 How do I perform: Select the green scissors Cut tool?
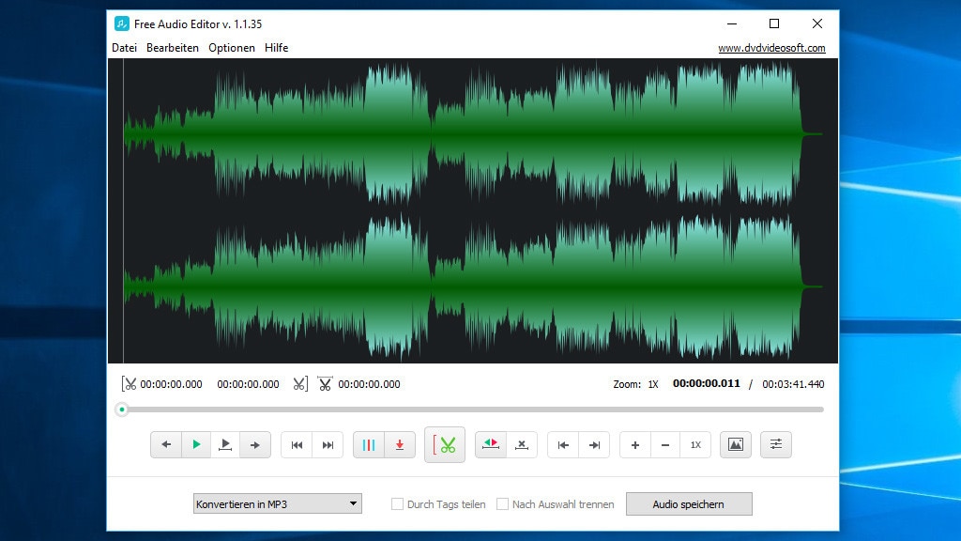tap(445, 444)
